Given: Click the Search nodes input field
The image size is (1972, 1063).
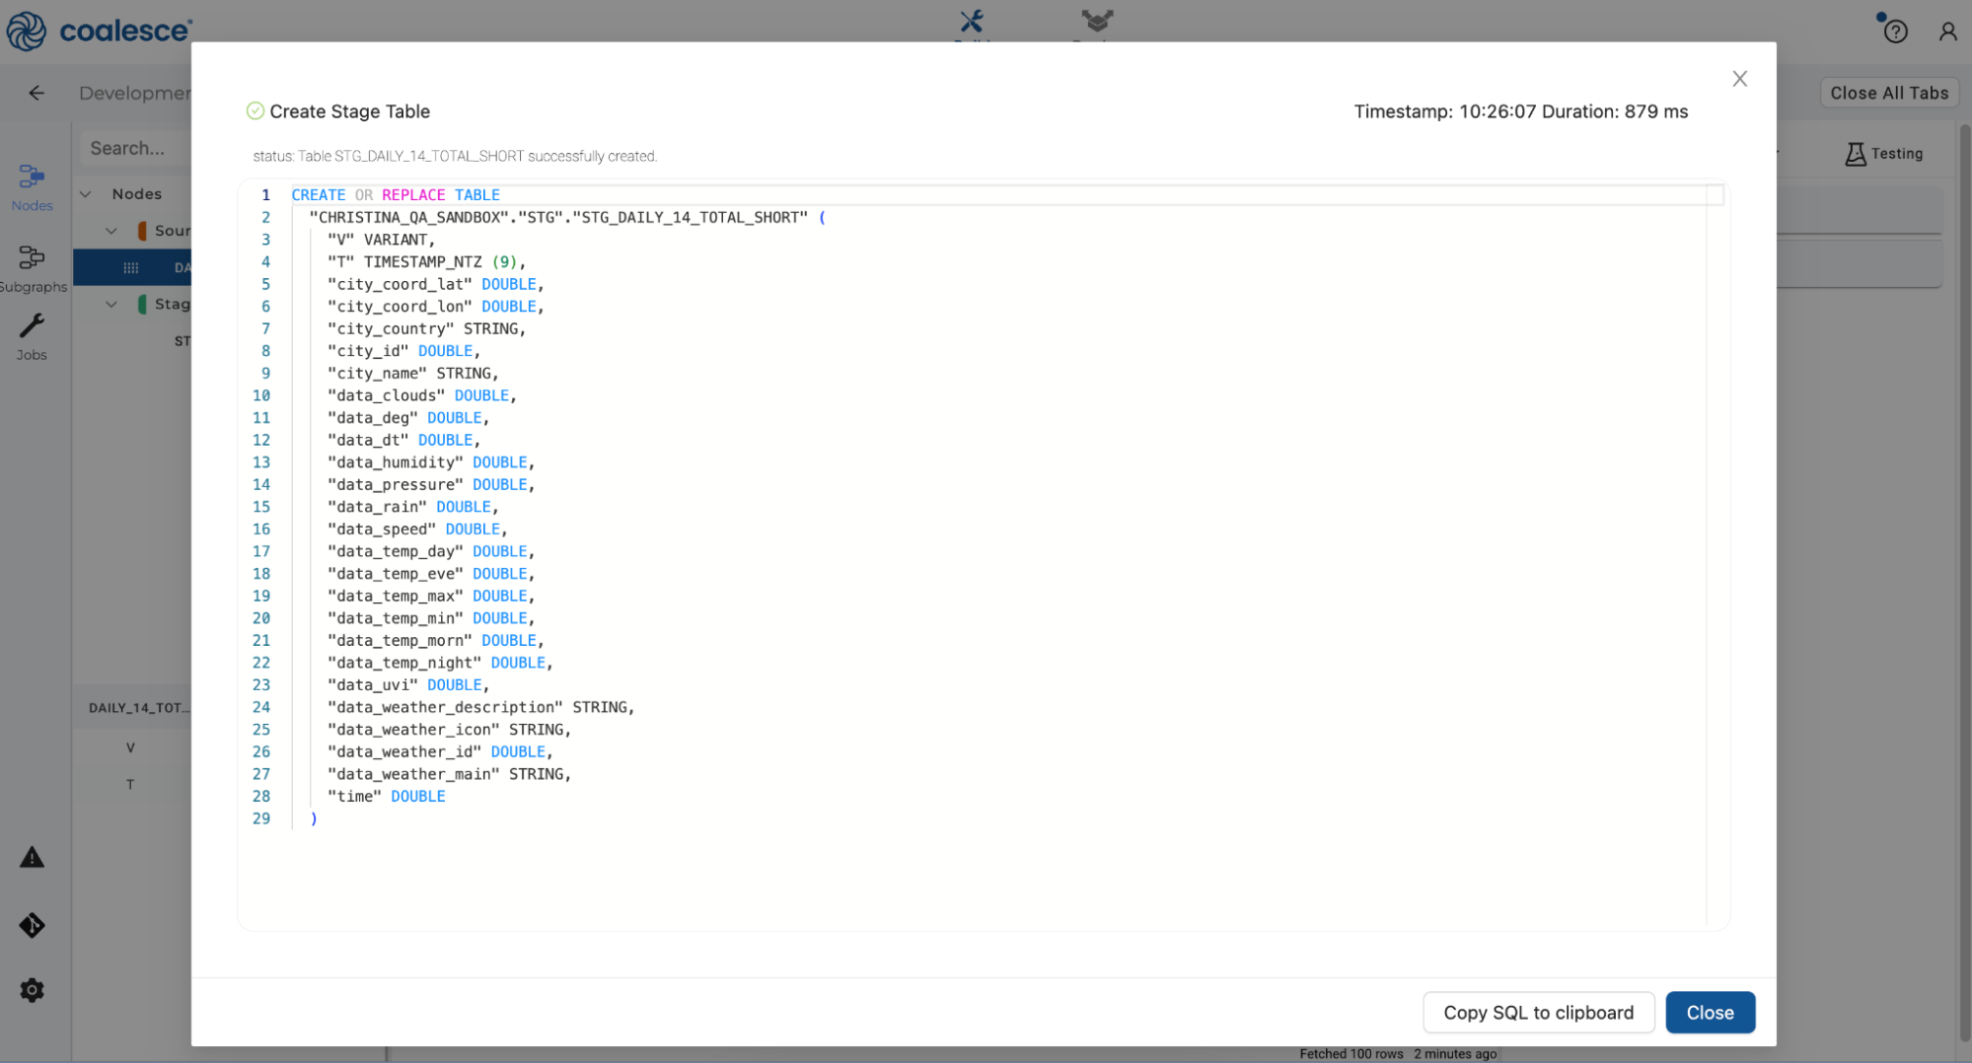Looking at the screenshot, I should tap(133, 148).
